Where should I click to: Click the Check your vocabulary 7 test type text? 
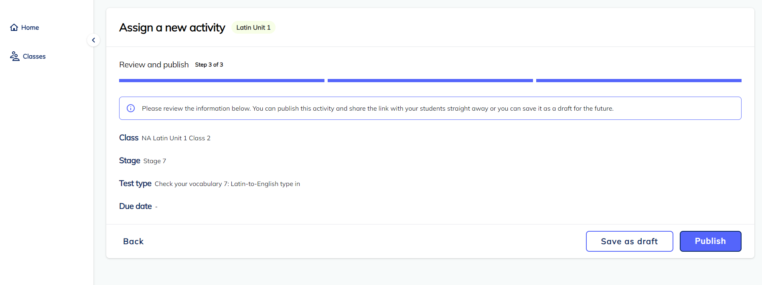(x=227, y=184)
